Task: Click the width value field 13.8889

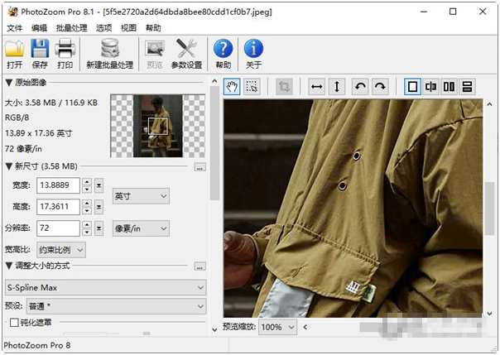Action: (x=58, y=185)
